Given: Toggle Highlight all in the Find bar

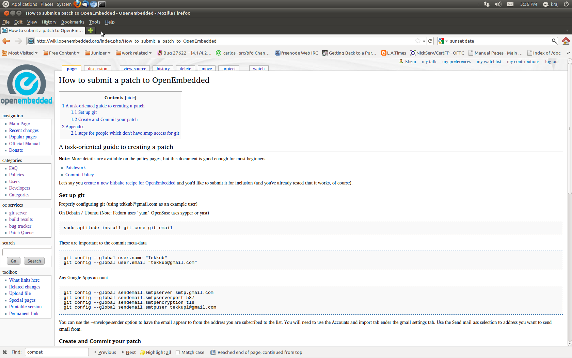Looking at the screenshot, I should coord(156,352).
